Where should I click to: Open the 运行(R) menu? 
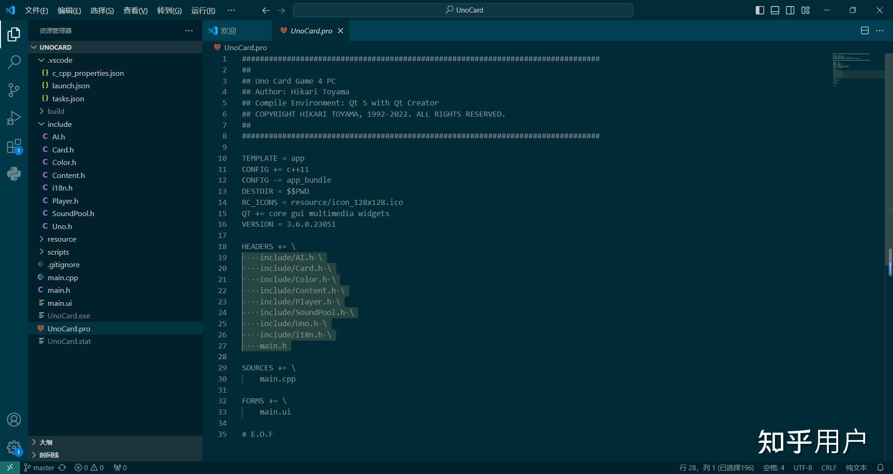click(x=203, y=10)
